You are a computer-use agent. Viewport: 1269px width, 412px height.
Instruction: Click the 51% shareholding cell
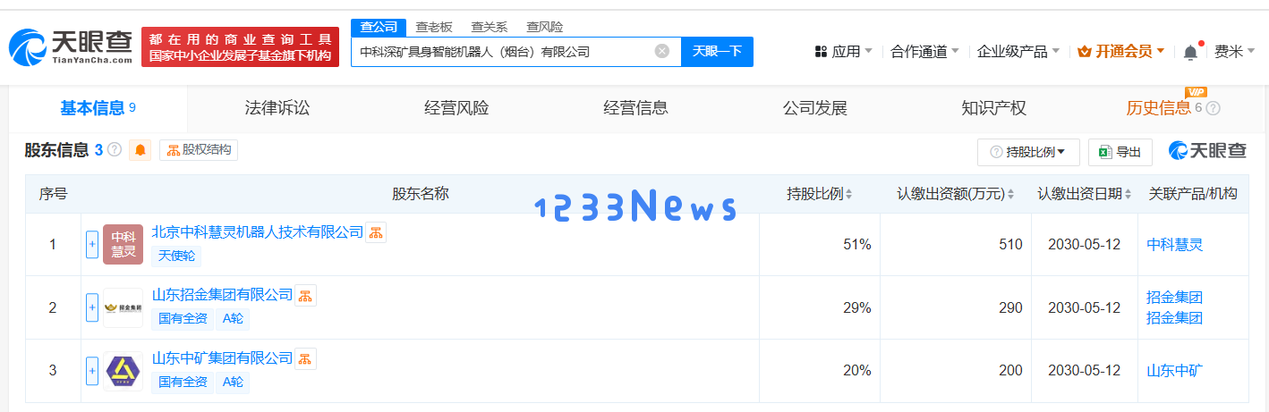(819, 244)
